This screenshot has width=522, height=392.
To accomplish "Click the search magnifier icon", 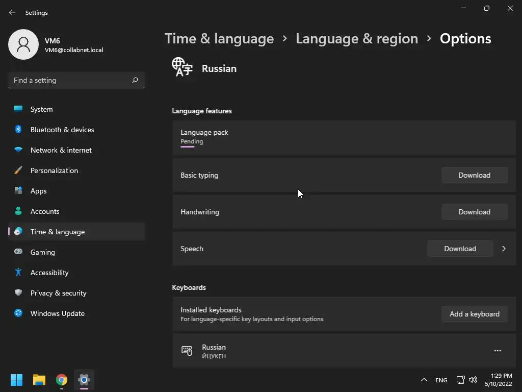I will (x=135, y=80).
